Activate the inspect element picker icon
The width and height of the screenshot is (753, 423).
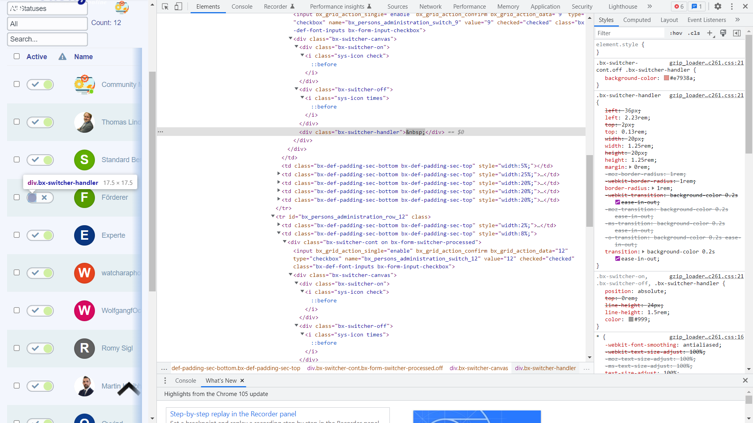[x=165, y=7]
